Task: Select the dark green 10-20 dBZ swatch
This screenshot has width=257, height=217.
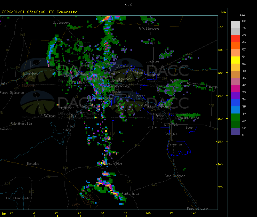Action: 235,124
